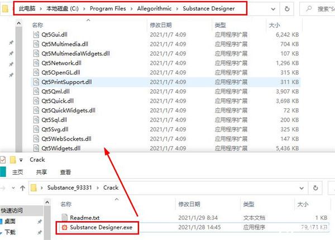
Task: Refresh the Crack folder view
Action: (x=315, y=188)
